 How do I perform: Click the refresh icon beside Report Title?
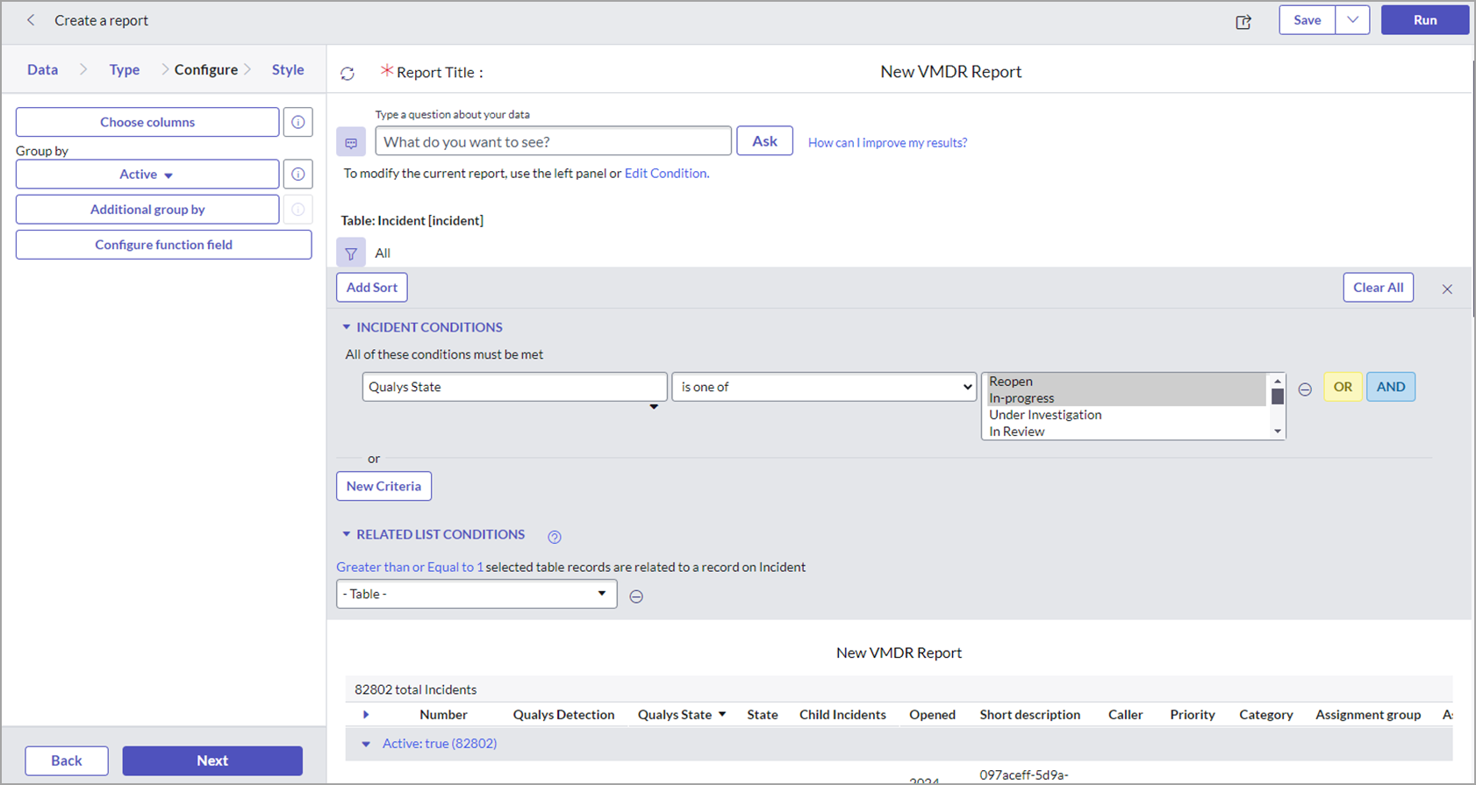(x=348, y=74)
